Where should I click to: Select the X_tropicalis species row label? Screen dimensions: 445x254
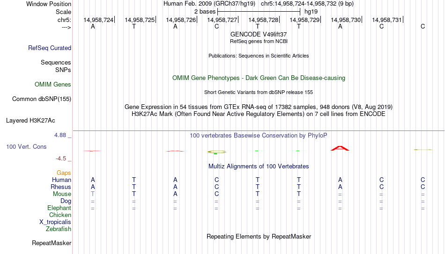(x=55, y=222)
